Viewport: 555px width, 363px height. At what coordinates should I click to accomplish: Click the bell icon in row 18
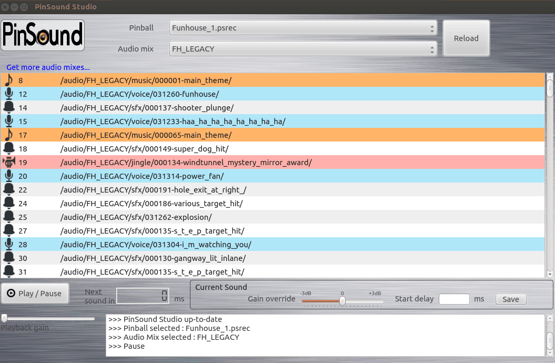point(9,148)
